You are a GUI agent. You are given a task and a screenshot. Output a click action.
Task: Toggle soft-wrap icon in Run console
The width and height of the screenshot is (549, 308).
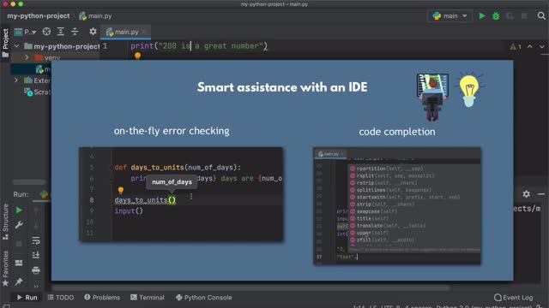click(x=36, y=240)
